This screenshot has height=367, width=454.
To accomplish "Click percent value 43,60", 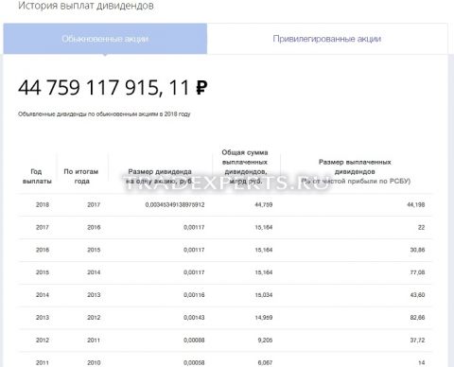I will click(417, 295).
